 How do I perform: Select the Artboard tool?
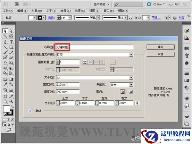(x=5, y=96)
